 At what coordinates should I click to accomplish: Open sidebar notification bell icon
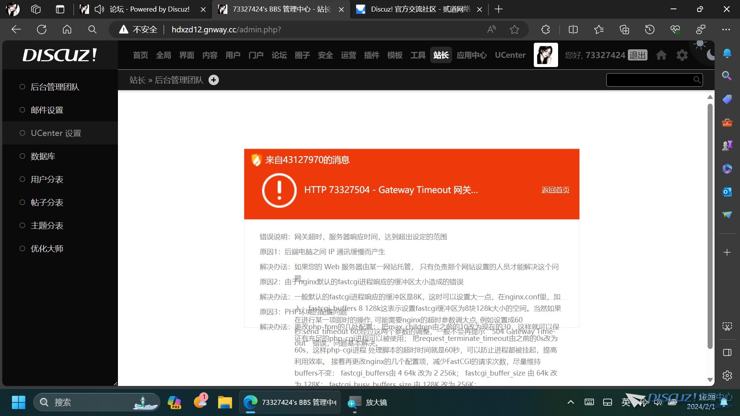727,53
